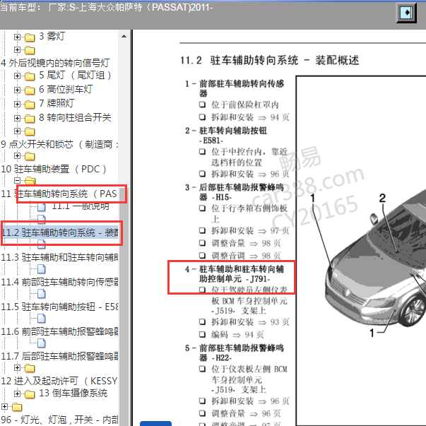The width and height of the screenshot is (426, 426).
Task: Expand the folder node above '96 - 灯光'
Action: (5, 406)
